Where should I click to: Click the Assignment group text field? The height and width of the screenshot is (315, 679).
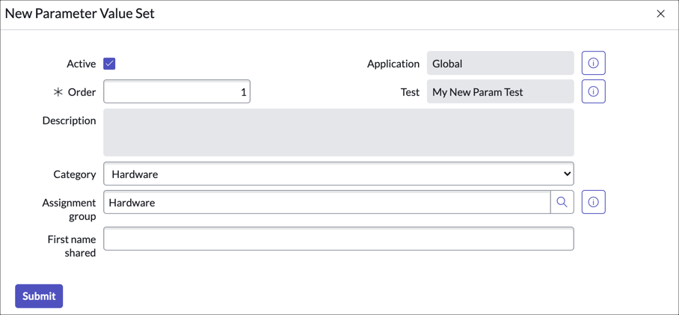[327, 202]
